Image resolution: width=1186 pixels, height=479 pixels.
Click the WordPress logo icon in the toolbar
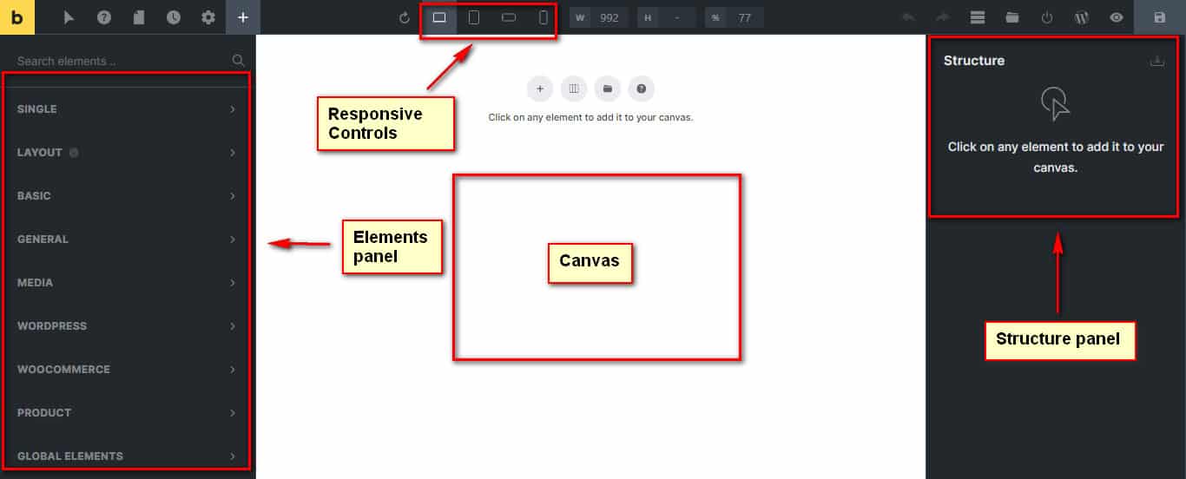1082,17
